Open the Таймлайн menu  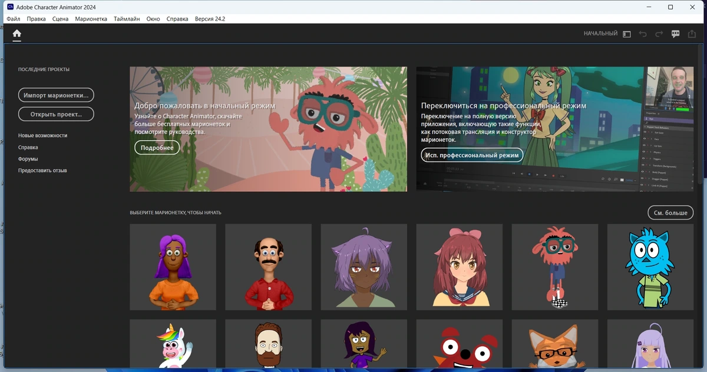point(127,19)
